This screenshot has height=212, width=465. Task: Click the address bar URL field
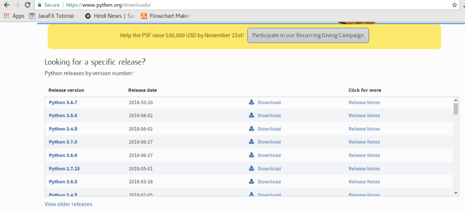246,5
